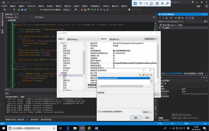Select the 附加库目录 property row
Viewport: 209px width, 131px height.
pos(122,63)
